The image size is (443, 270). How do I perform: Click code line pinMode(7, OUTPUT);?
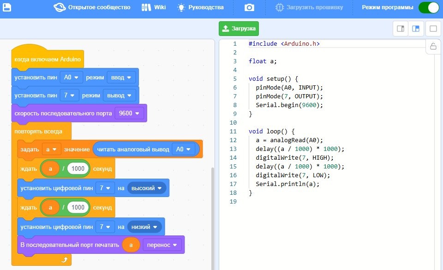point(289,96)
